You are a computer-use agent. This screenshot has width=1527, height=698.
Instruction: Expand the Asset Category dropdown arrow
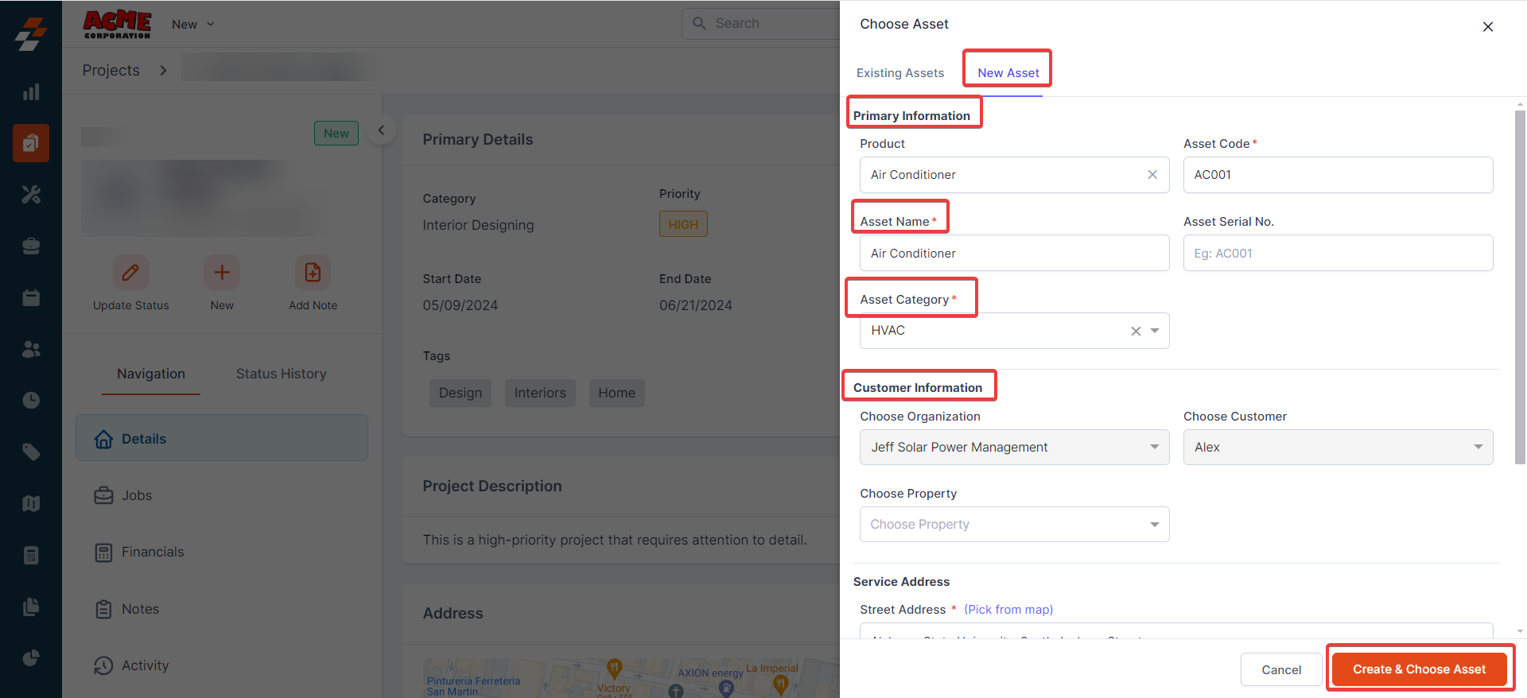pos(1155,331)
